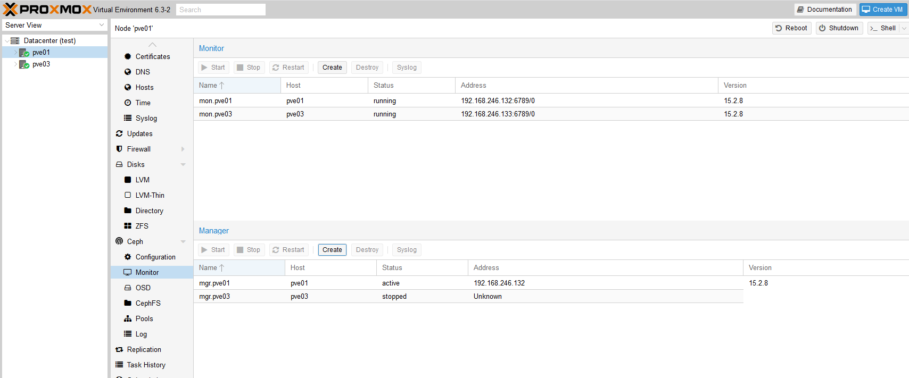
Task: Open the Shell dropdown arrow
Action: [x=904, y=28]
